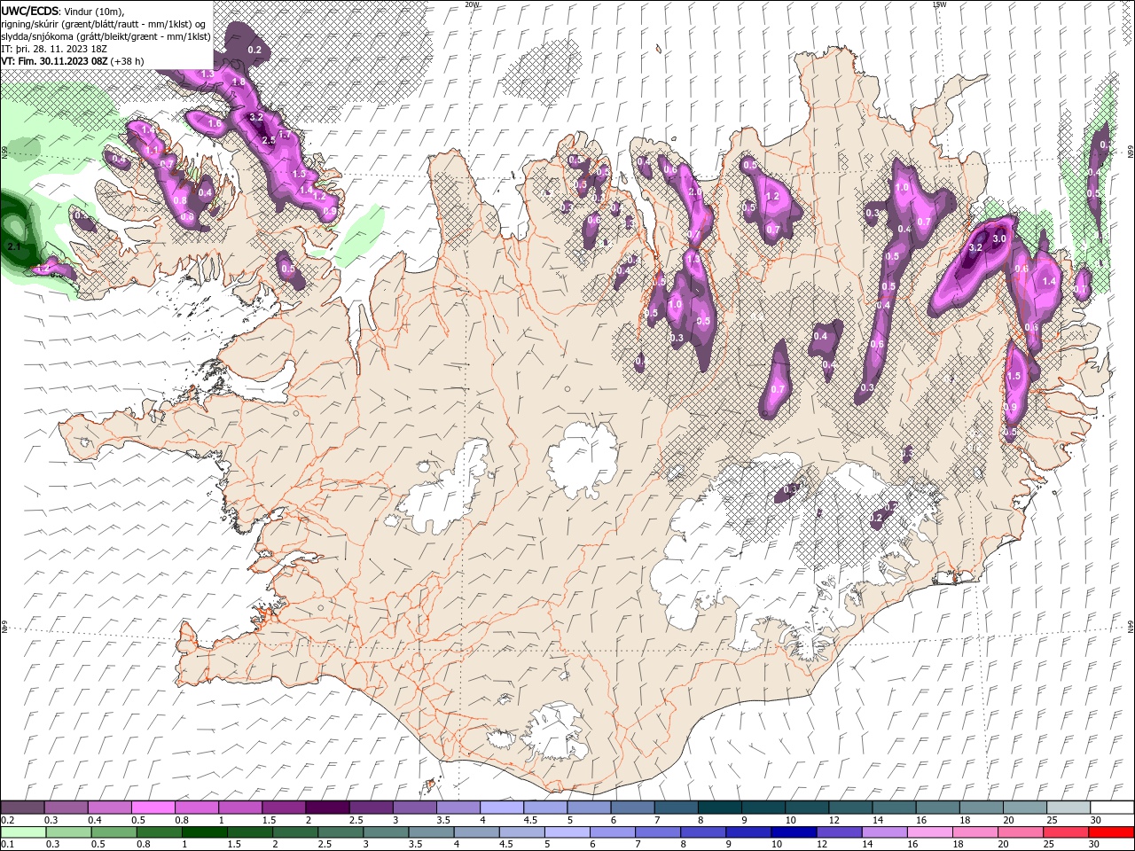
Task: Click the 15W longitude label
Action: (x=939, y=4)
